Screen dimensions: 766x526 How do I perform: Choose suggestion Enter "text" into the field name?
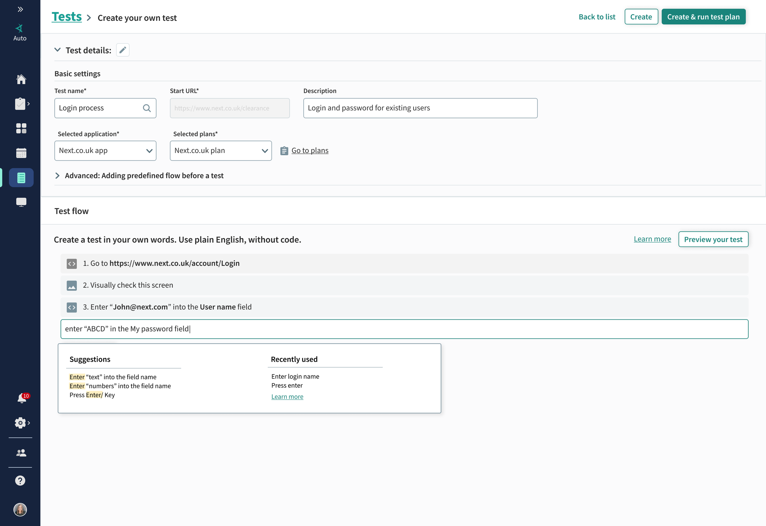113,377
